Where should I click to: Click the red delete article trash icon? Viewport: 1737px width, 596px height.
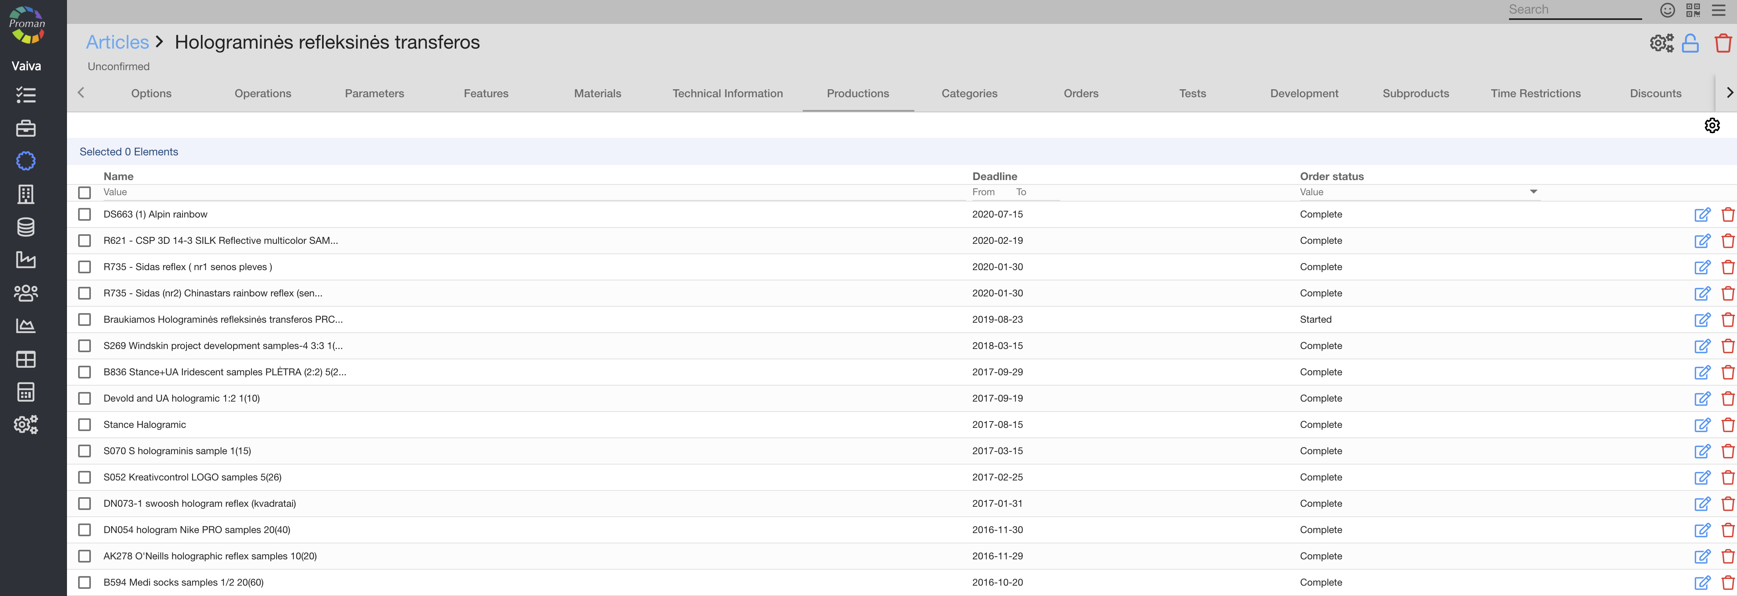click(1723, 43)
